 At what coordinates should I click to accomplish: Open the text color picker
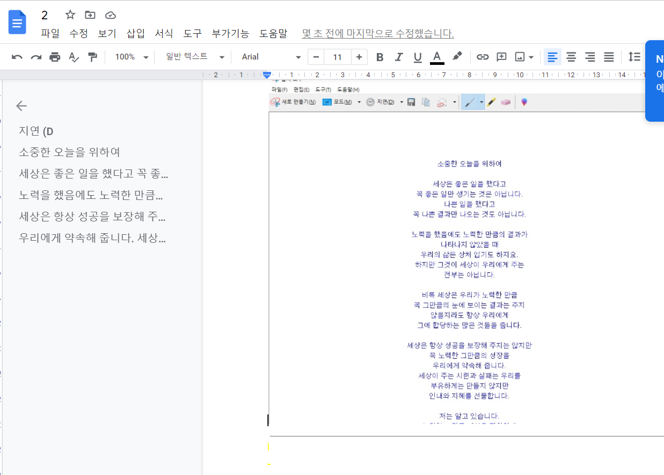click(x=437, y=57)
